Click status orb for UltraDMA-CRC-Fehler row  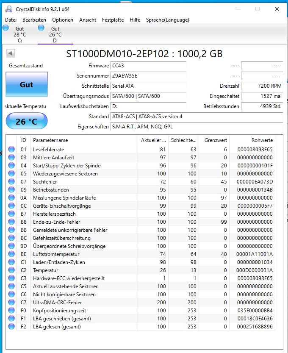(11, 302)
